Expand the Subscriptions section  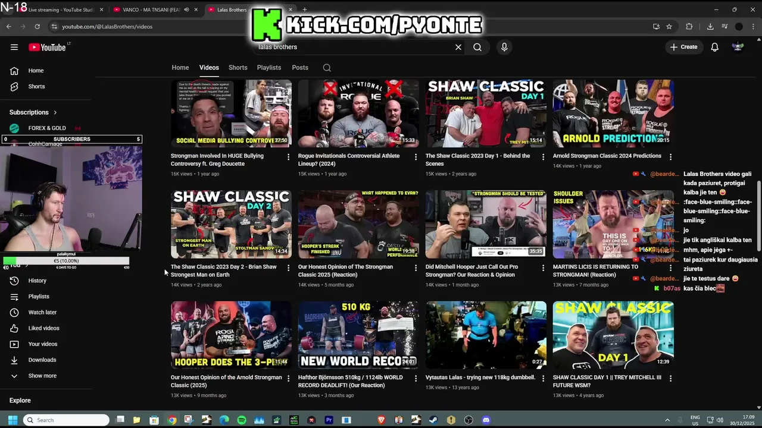pyautogui.click(x=33, y=112)
